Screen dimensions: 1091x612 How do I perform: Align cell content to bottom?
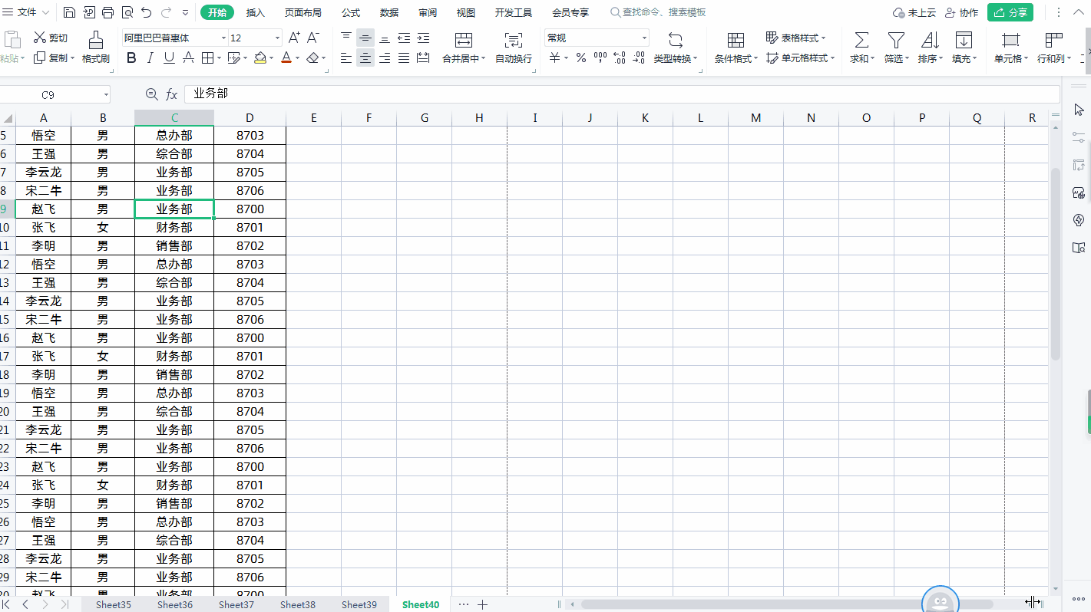(385, 38)
